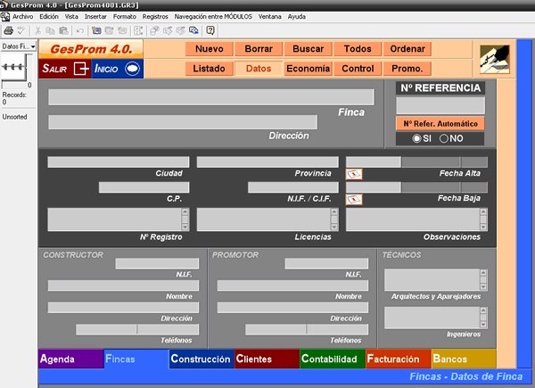Click the Buscar button
Viewport: 535px width, 388px height.
click(x=309, y=49)
